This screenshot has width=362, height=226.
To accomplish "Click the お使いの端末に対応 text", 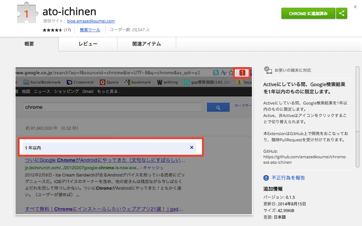I will pyautogui.click(x=293, y=70).
